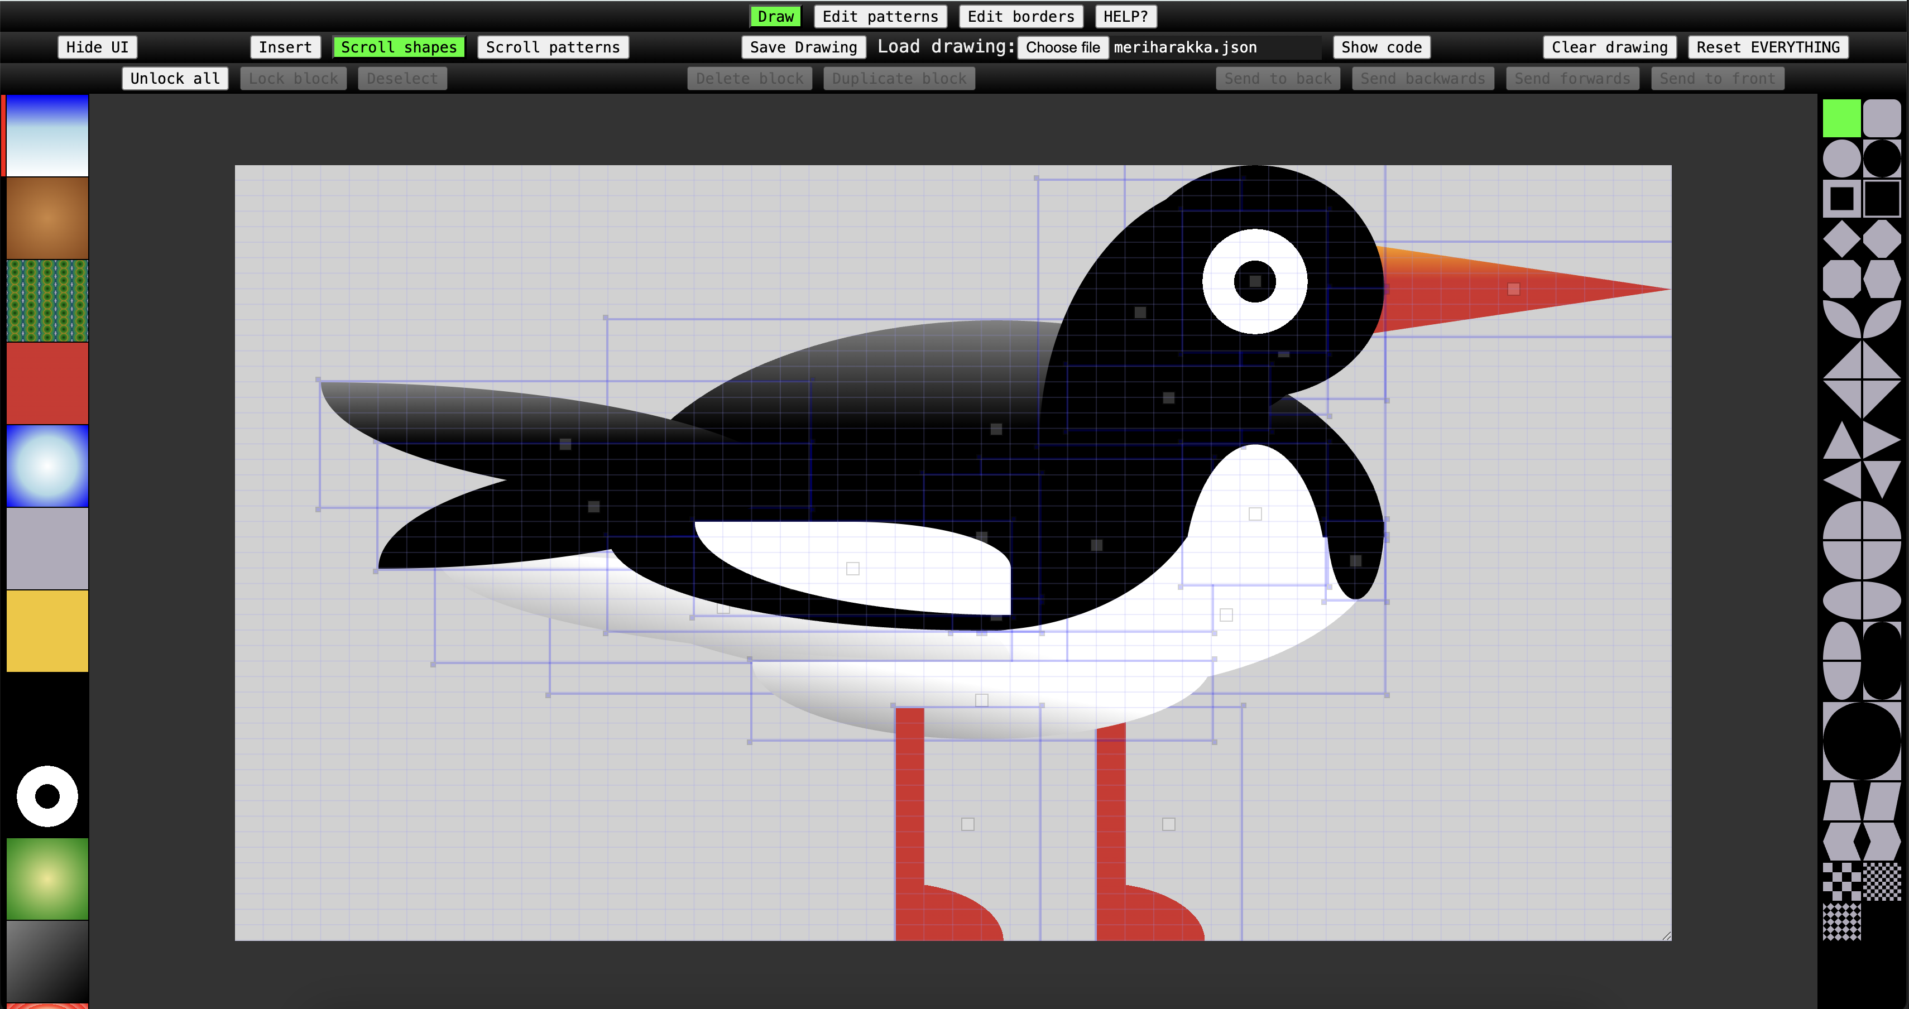
Task: Open the HELP? section
Action: click(x=1125, y=16)
